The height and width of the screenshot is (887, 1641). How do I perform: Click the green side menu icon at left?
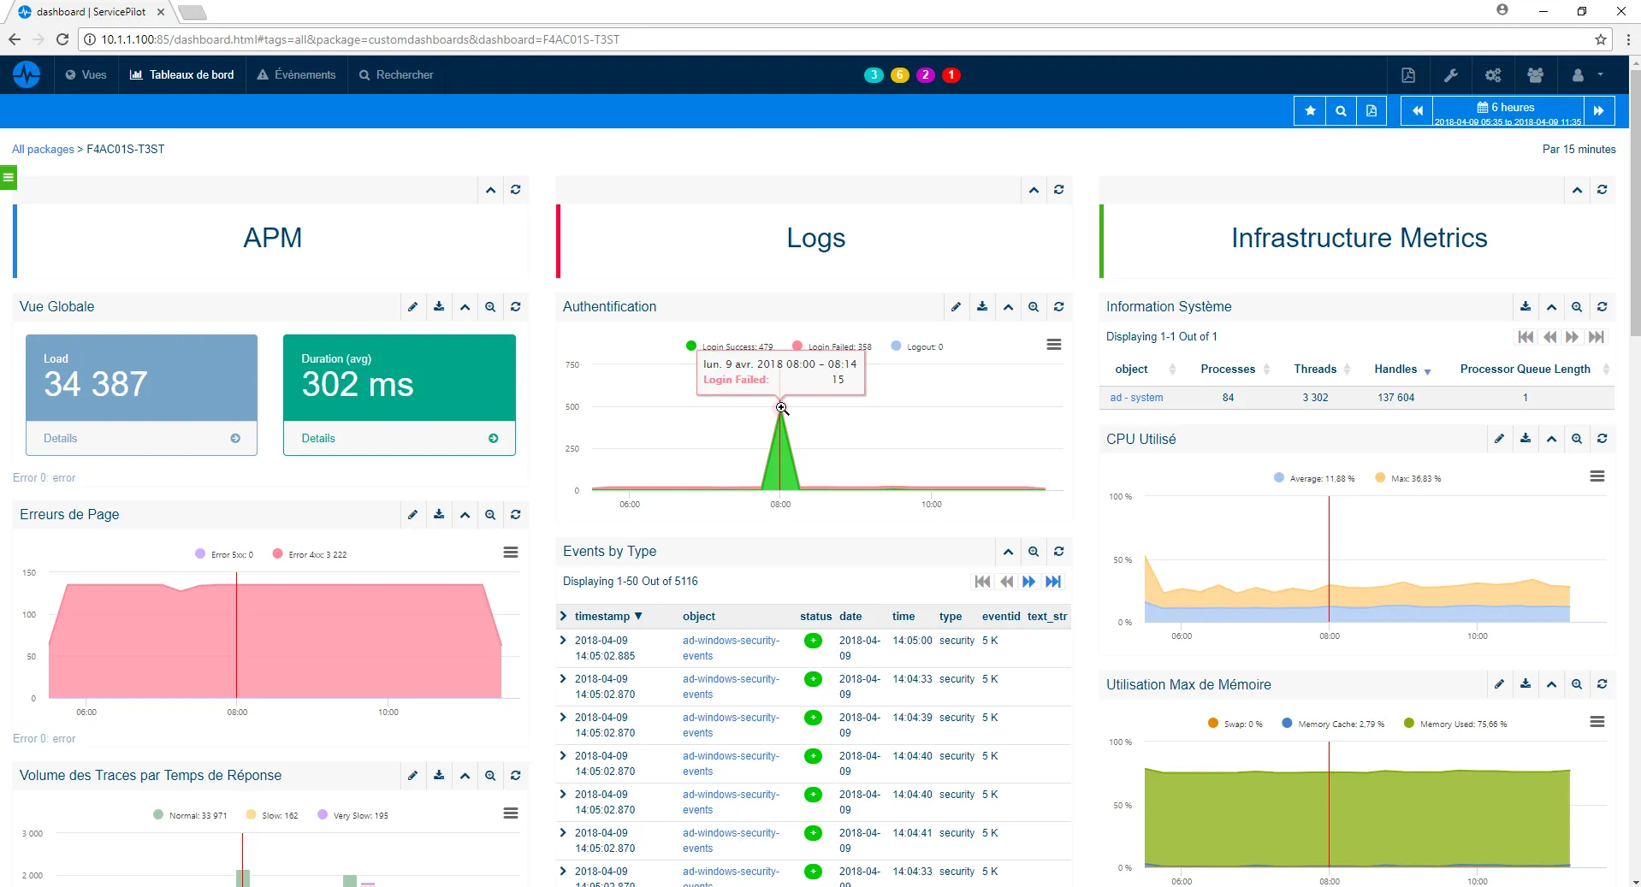[8, 178]
